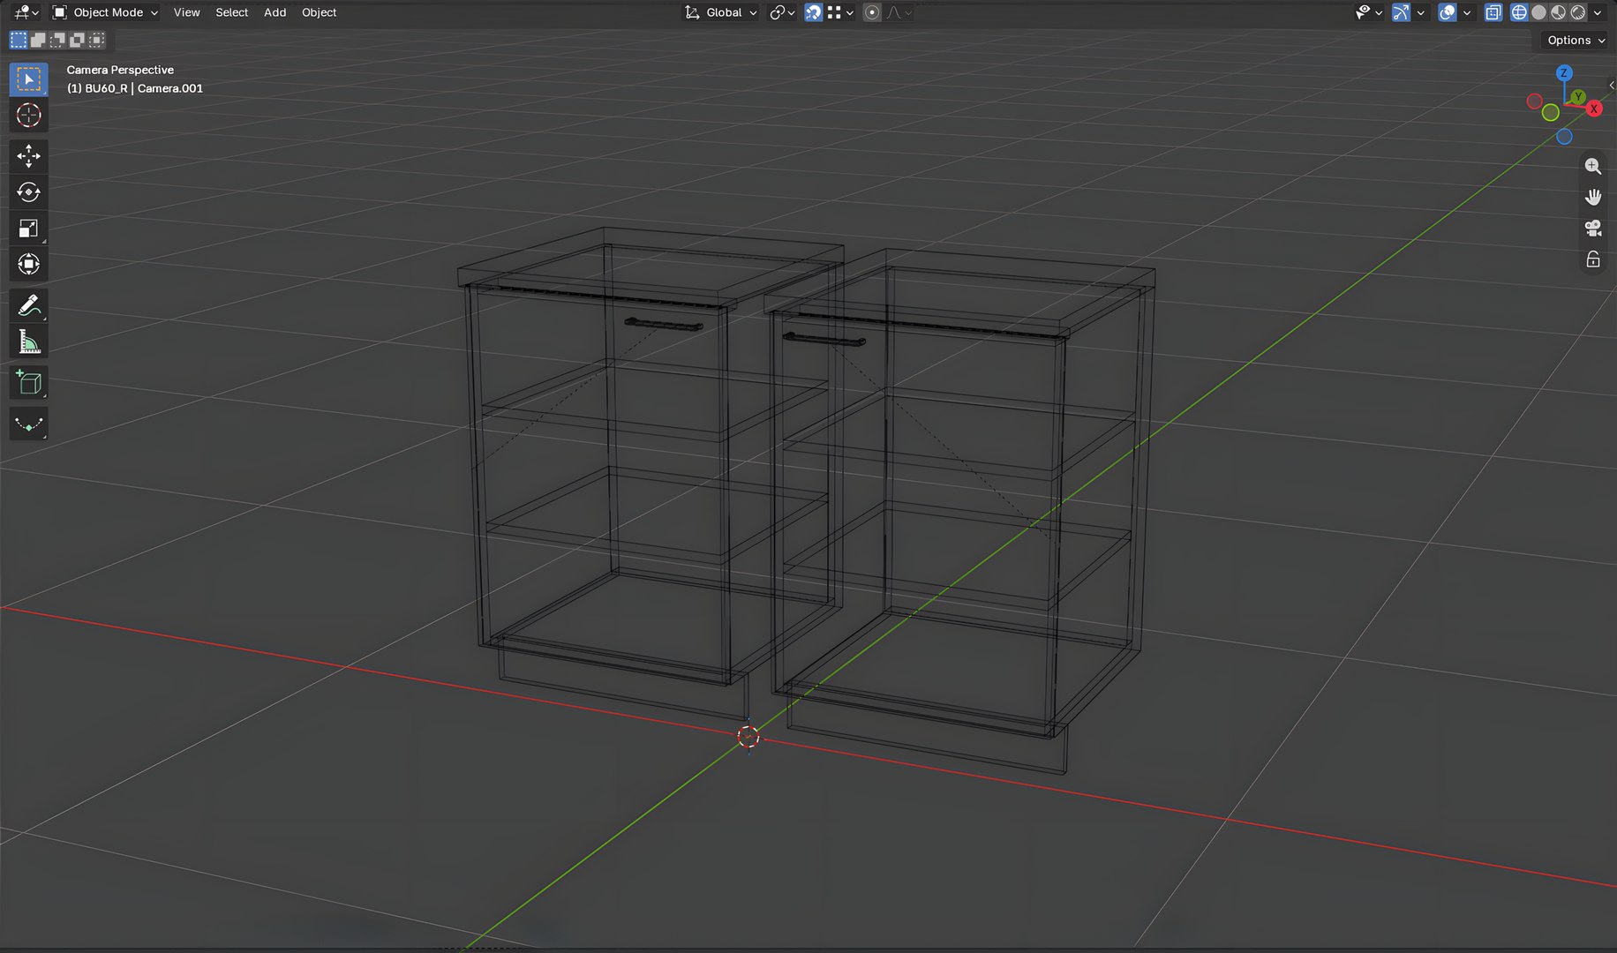Screen dimensions: 1617x953
Task: Set selection mode to Subtract
Action: pos(57,40)
